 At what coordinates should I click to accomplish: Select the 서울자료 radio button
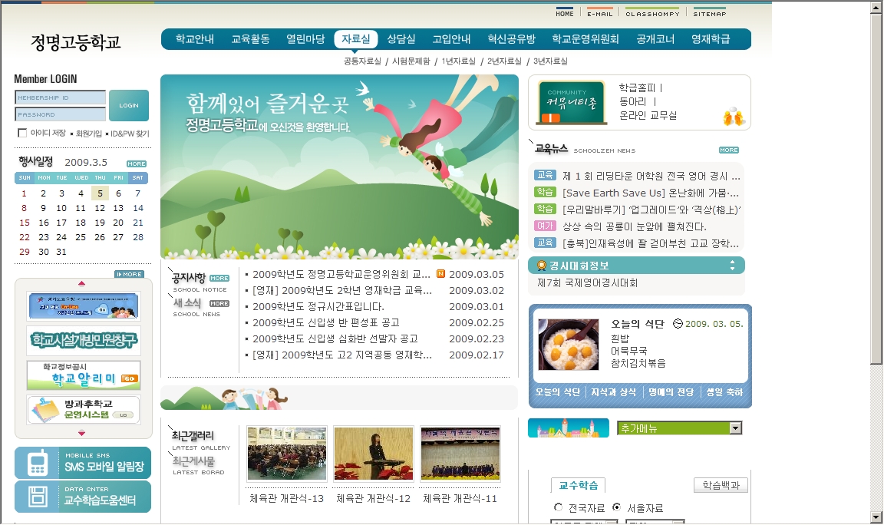coord(616,508)
